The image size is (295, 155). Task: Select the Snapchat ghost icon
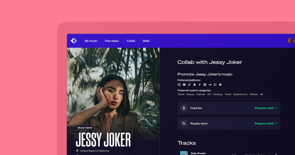[195, 84]
